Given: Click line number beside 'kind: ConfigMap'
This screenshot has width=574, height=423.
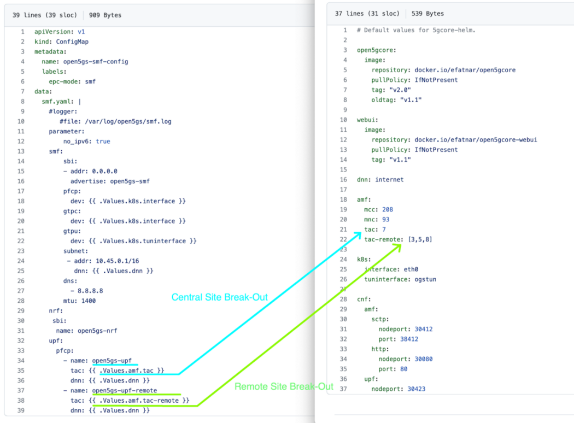Looking at the screenshot, I should 22,42.
